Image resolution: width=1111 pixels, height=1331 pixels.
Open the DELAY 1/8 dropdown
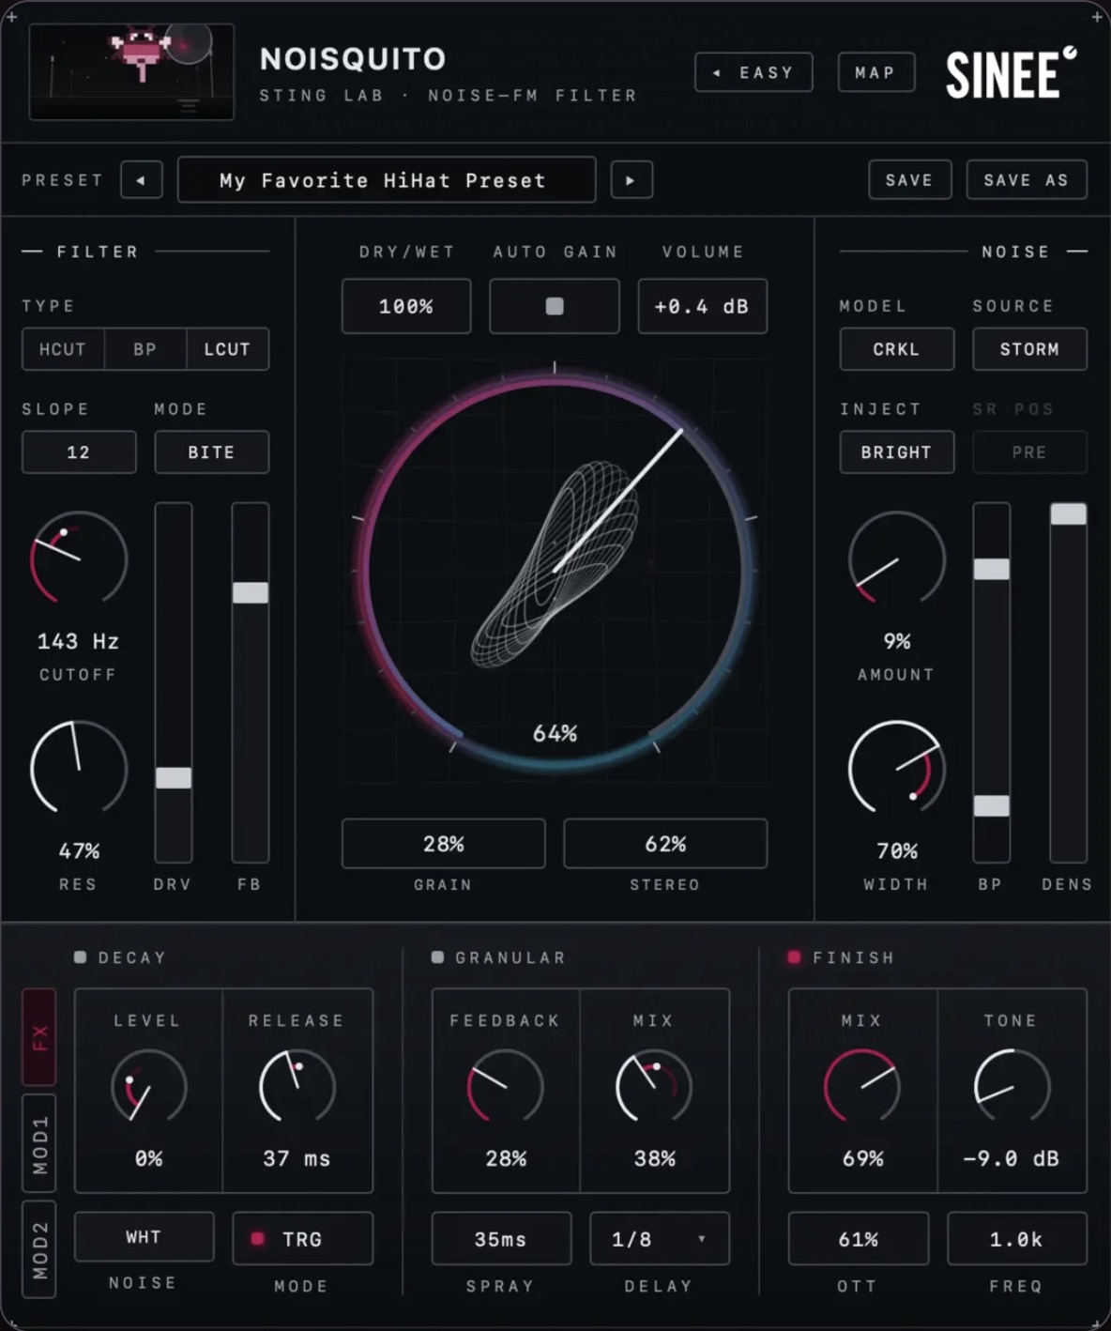pyautogui.click(x=659, y=1239)
